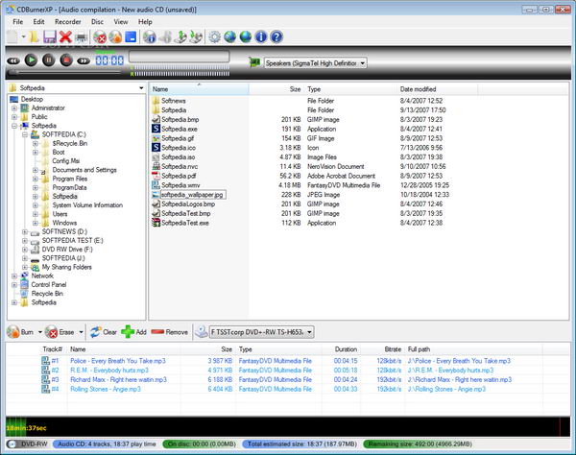Open the Edit menu

point(38,22)
